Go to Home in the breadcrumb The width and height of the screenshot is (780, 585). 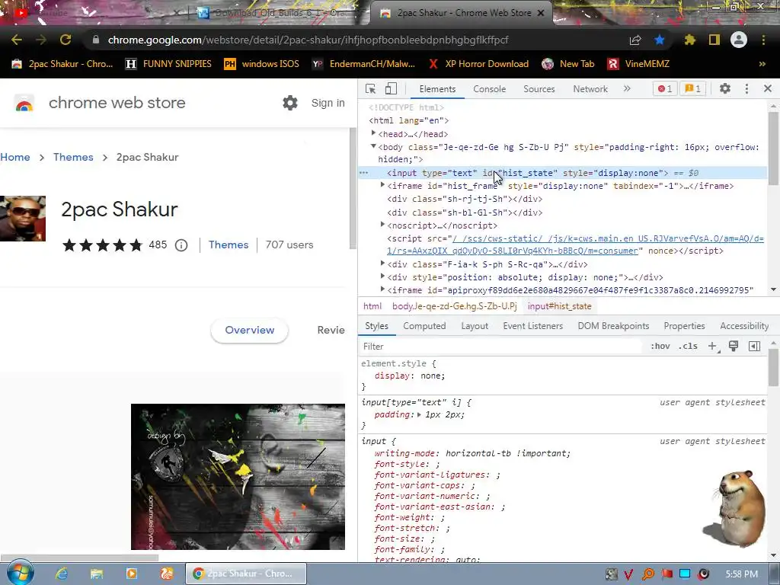(15, 157)
